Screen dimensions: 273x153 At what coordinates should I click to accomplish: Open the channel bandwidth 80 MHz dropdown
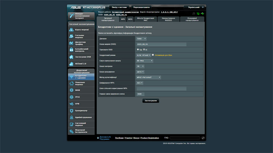[x=144, y=61]
